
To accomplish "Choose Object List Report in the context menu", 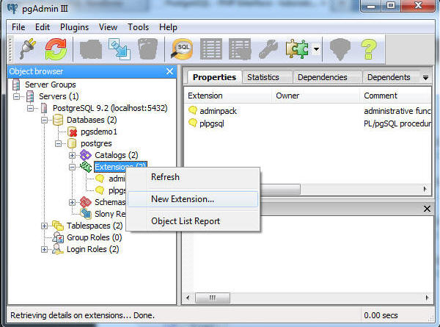I will pyautogui.click(x=193, y=221).
